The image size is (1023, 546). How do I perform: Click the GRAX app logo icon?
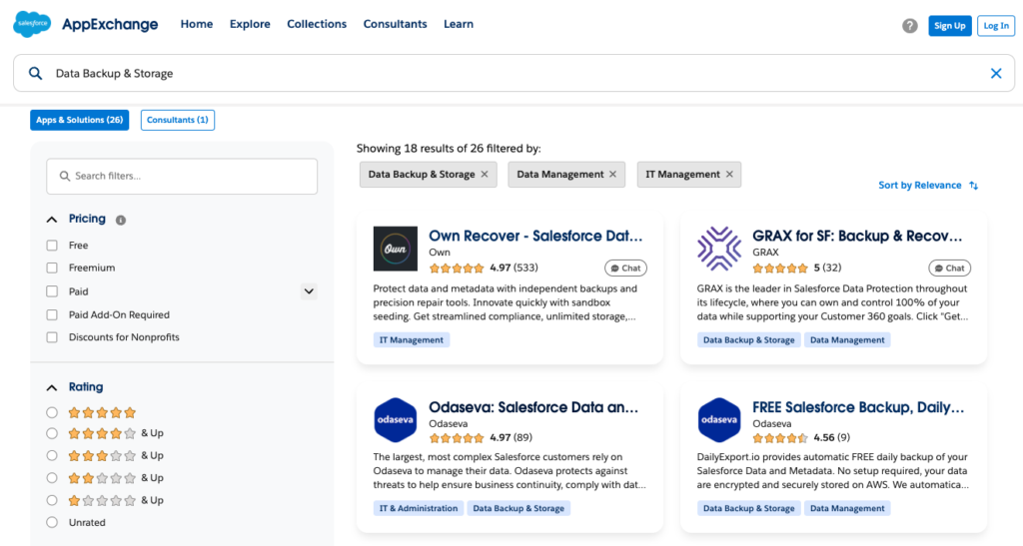(718, 249)
